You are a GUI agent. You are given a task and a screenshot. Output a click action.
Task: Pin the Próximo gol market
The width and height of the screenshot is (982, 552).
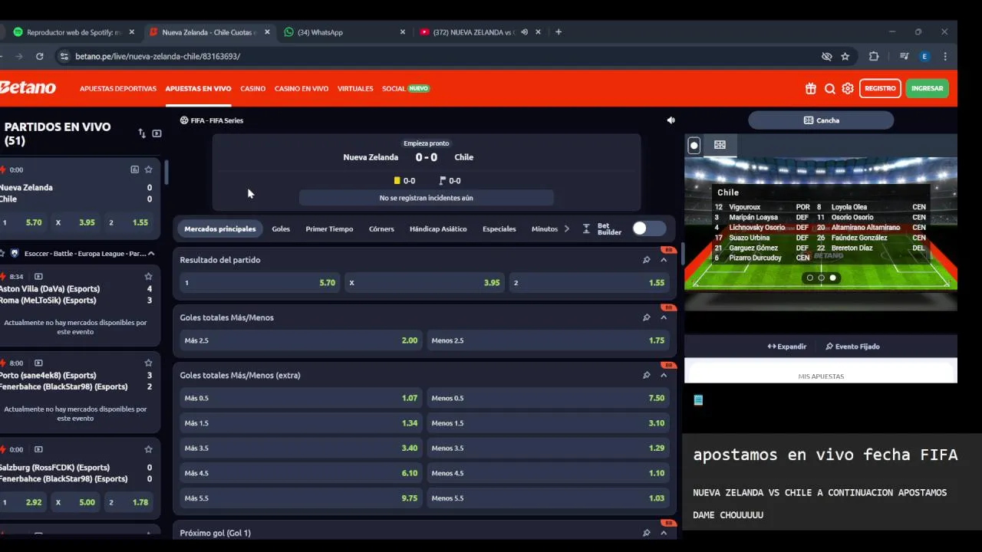click(647, 533)
